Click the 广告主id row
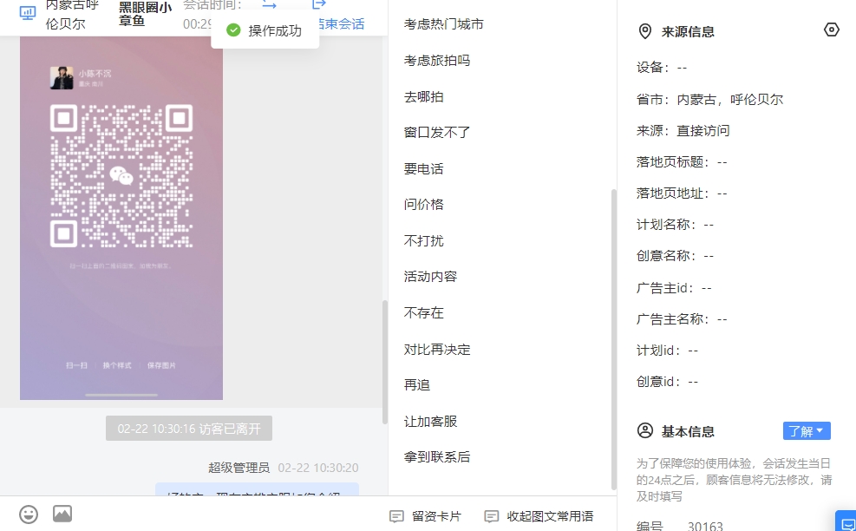The height and width of the screenshot is (531, 856). pyautogui.click(x=674, y=287)
